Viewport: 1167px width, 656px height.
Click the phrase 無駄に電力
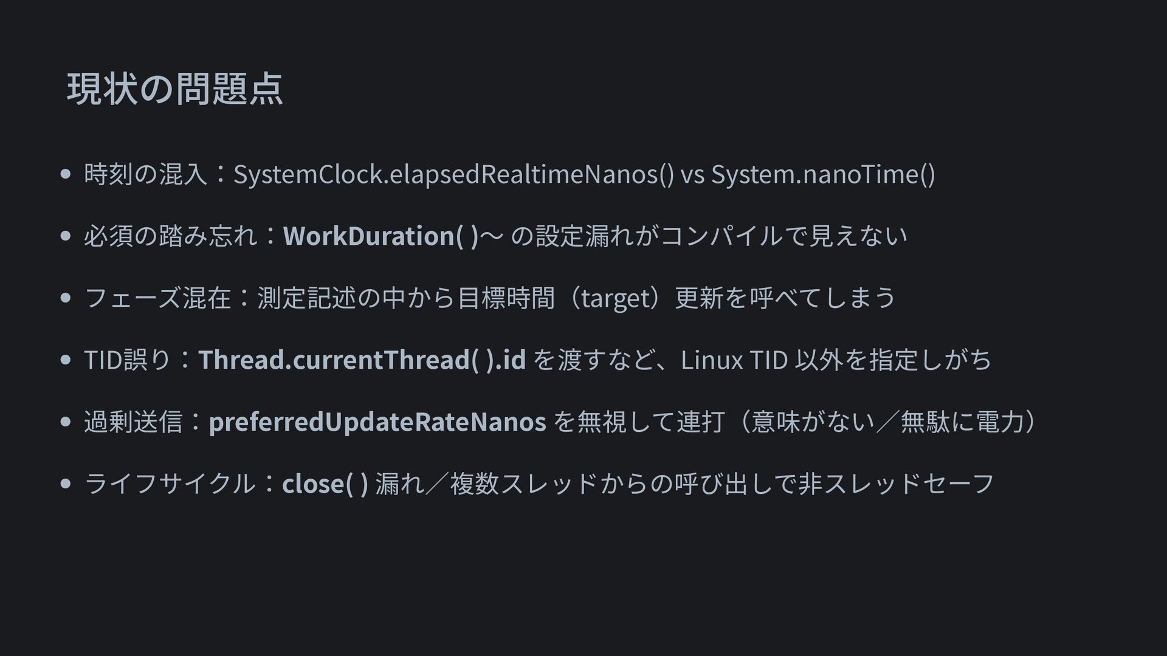[962, 422]
